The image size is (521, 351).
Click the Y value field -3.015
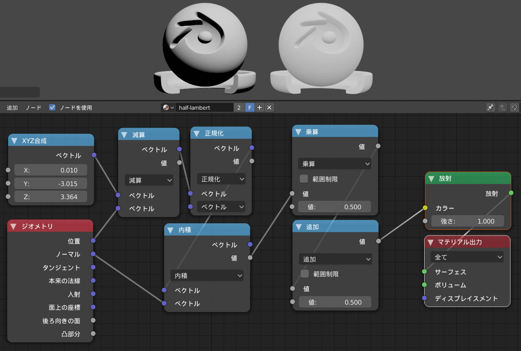(x=51, y=183)
